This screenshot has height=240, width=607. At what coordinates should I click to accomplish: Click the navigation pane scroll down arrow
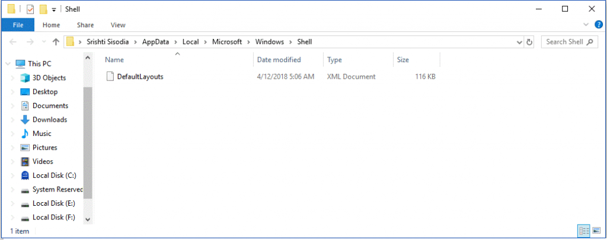(x=88, y=219)
